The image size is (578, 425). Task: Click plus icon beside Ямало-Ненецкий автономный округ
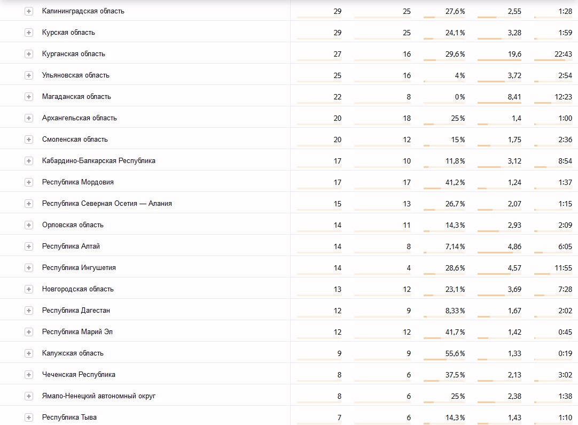(x=29, y=397)
